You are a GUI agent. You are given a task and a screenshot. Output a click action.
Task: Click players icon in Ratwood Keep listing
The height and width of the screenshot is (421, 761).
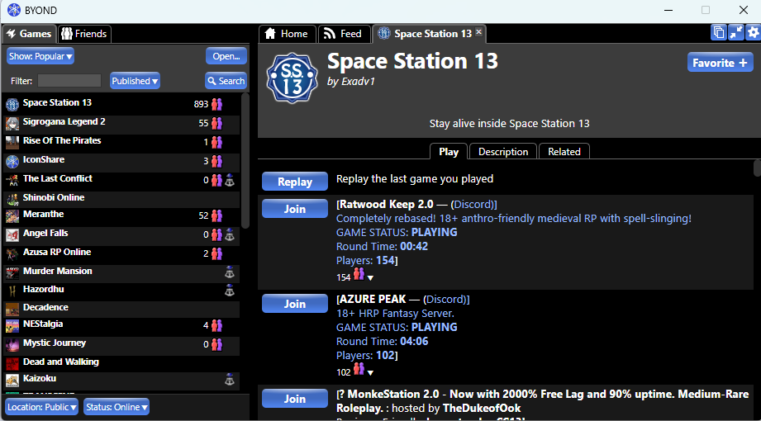(359, 275)
